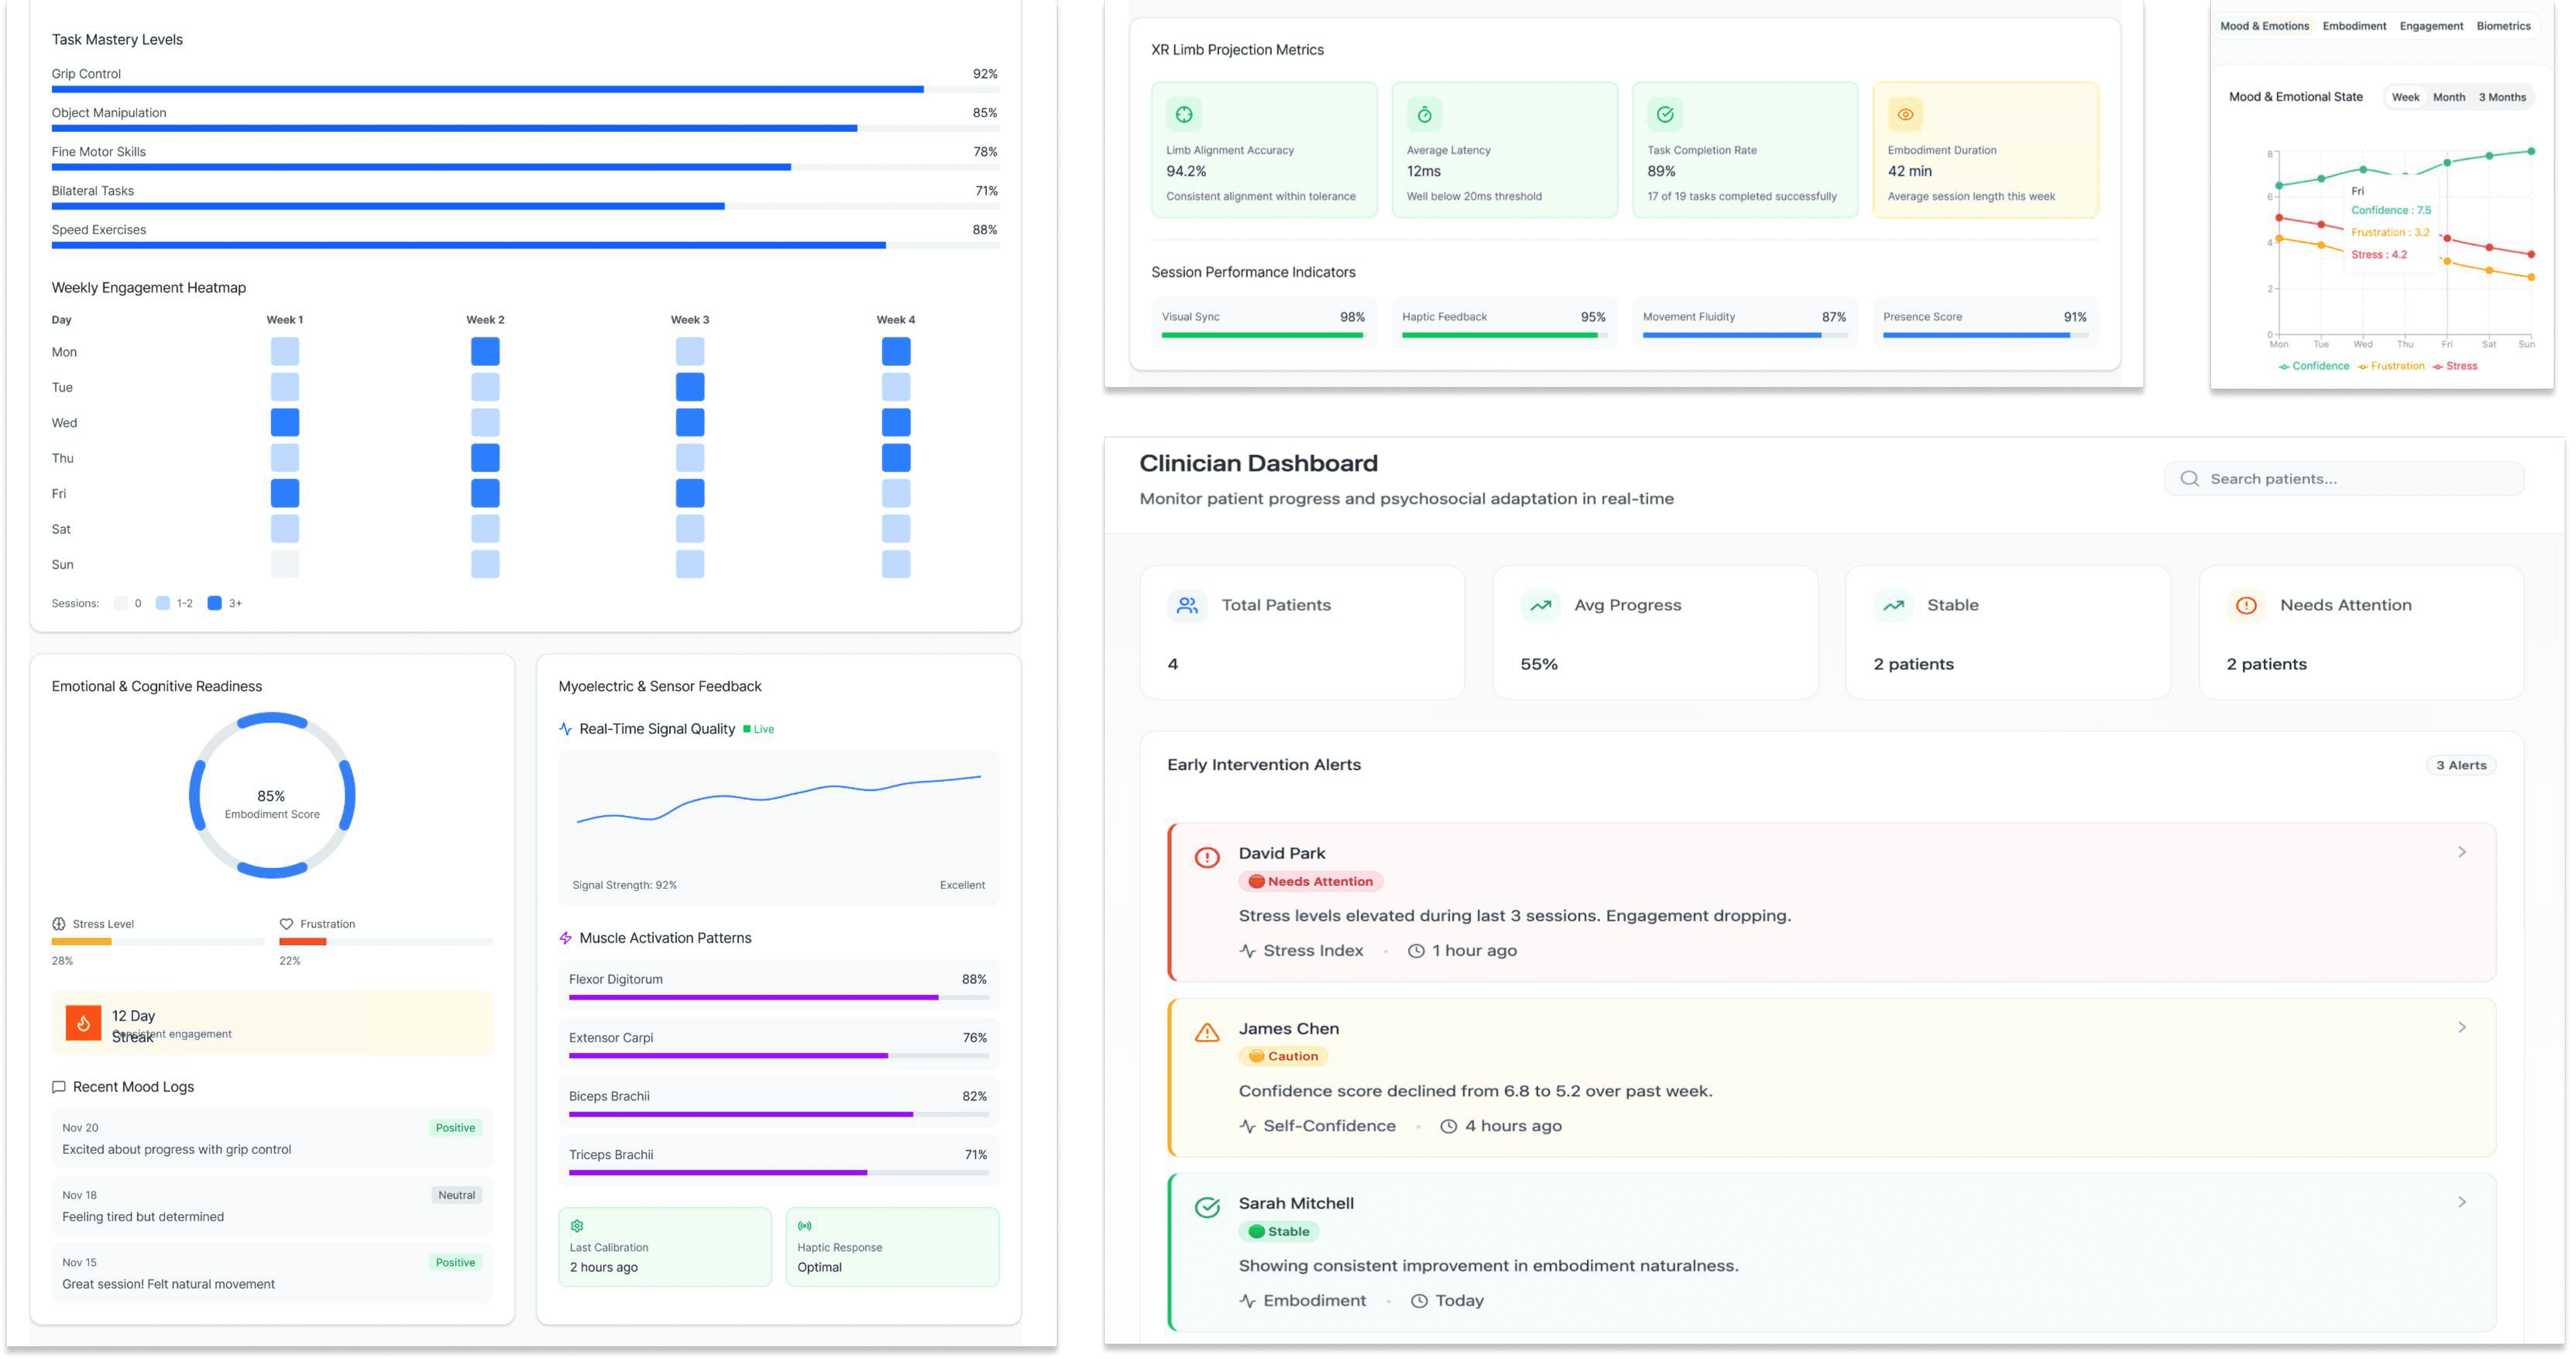The image size is (2576, 1359).
Task: Switch chart range to 3 Months
Action: (x=2501, y=97)
